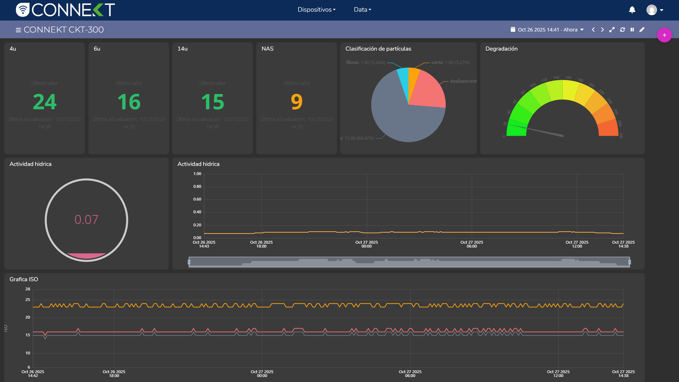Edit the dashboard with pencil icon

(642, 30)
